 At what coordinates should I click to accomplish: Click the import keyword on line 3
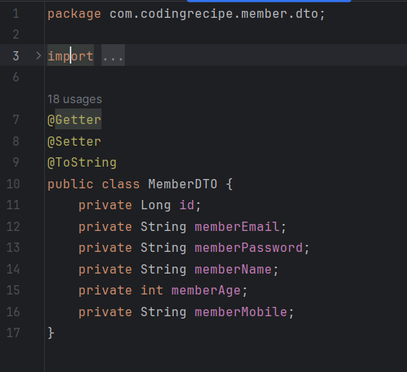[71, 57]
